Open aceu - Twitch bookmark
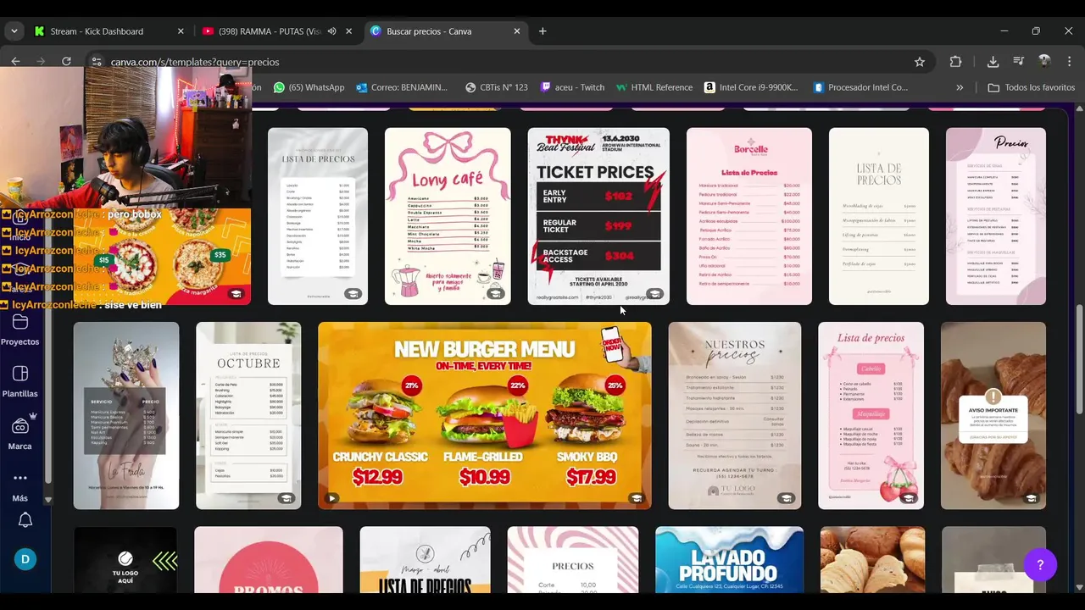This screenshot has width=1085, height=610. click(572, 87)
